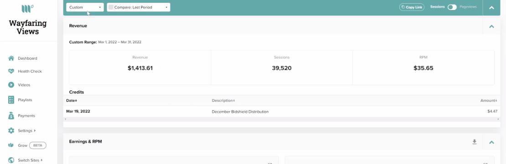Toggle Sessions to Pageviews switch

coord(452,7)
